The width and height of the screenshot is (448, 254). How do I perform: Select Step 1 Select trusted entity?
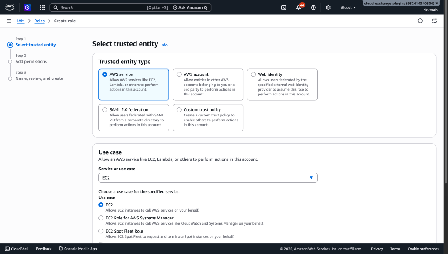coord(35,45)
